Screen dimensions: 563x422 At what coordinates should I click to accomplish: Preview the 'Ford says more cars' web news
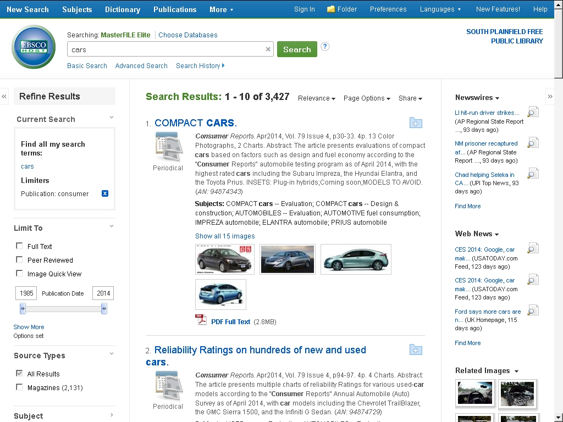pyautogui.click(x=533, y=310)
